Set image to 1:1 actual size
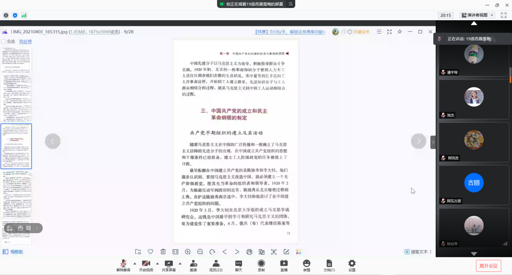 pos(175,252)
